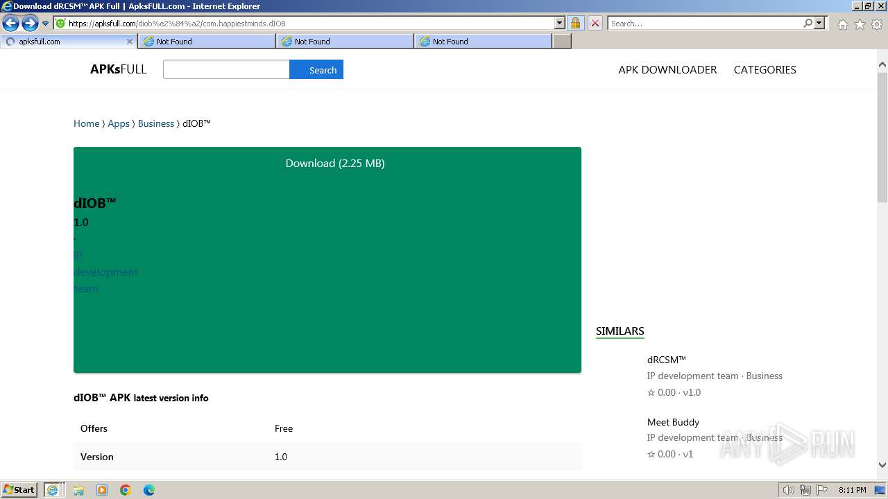Open Internet Explorer taskbar icon
This screenshot has height=499, width=888.
(x=52, y=490)
